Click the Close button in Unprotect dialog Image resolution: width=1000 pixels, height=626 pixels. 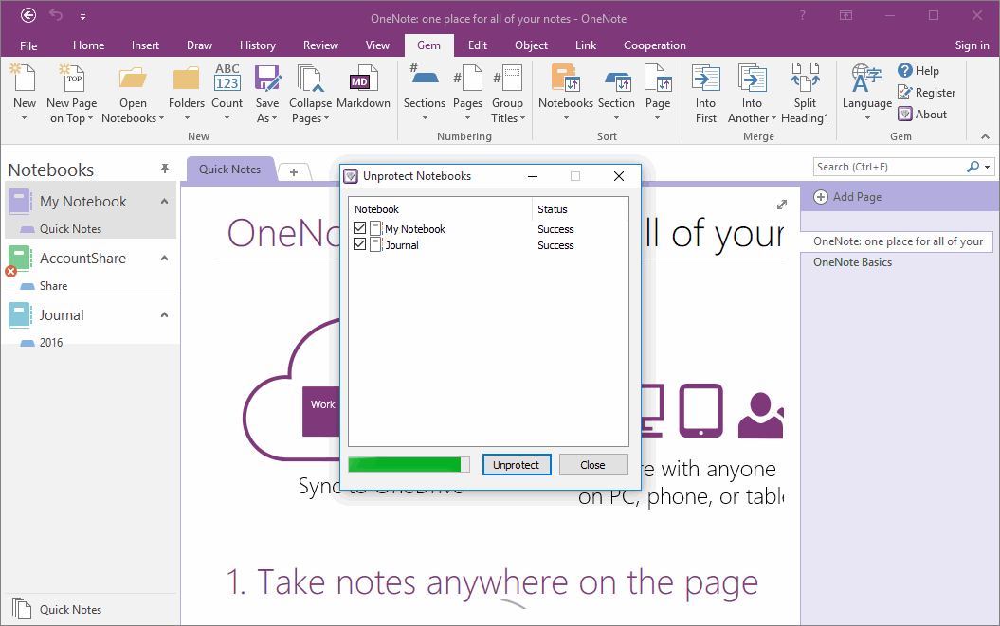coord(592,465)
